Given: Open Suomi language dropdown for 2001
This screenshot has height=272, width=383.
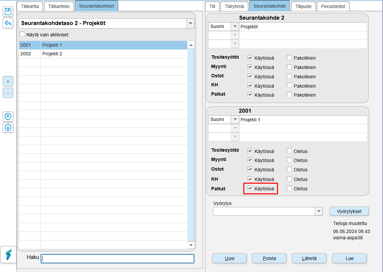Looking at the screenshot, I should tap(235, 119).
